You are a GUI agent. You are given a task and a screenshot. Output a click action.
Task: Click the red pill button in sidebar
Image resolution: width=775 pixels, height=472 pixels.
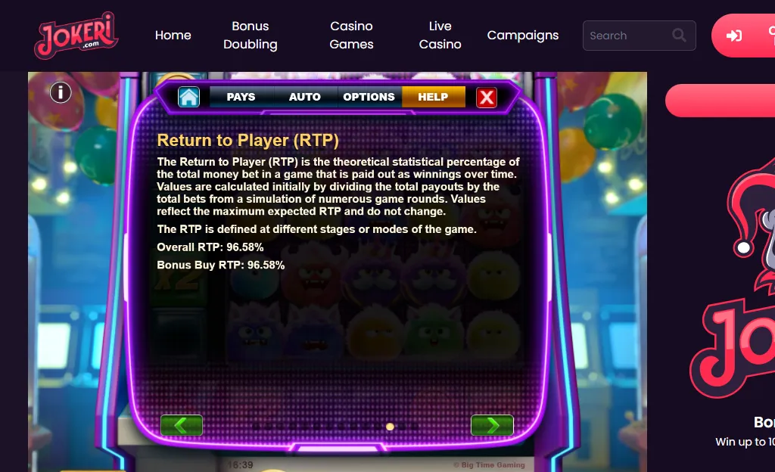point(721,101)
